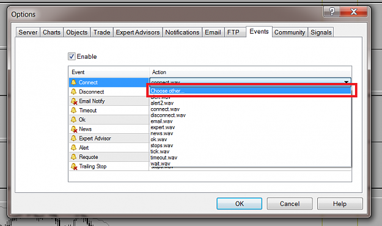Open the Signals tab
382x226 pixels.
pos(321,32)
